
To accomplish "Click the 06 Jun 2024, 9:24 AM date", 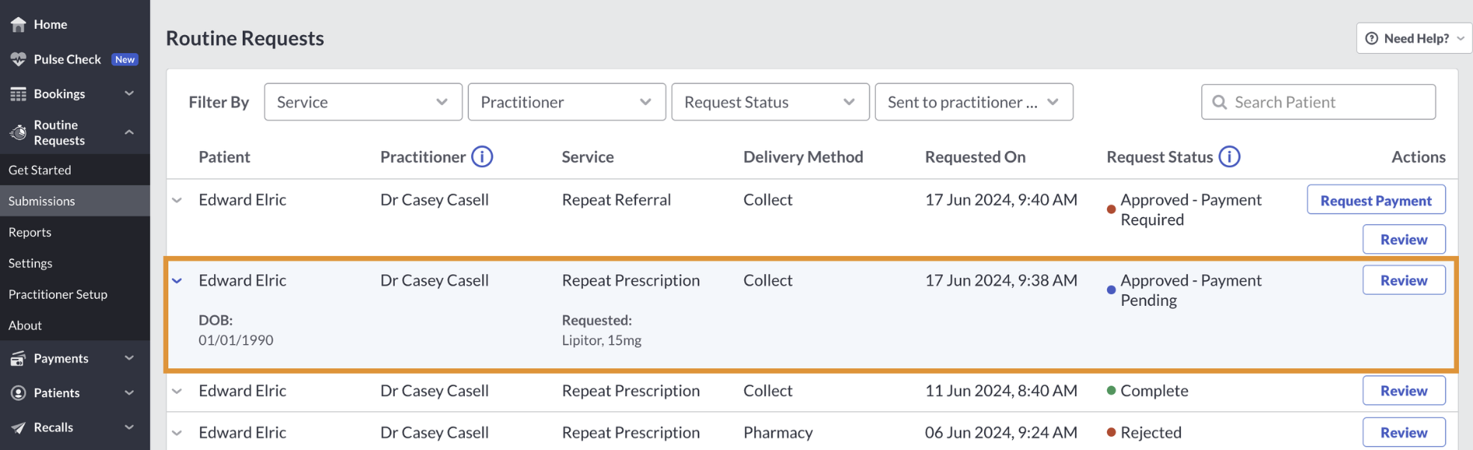I will pos(1001,433).
